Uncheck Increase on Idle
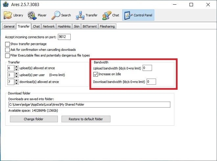This screenshot has width=217, height=161. click(95, 74)
